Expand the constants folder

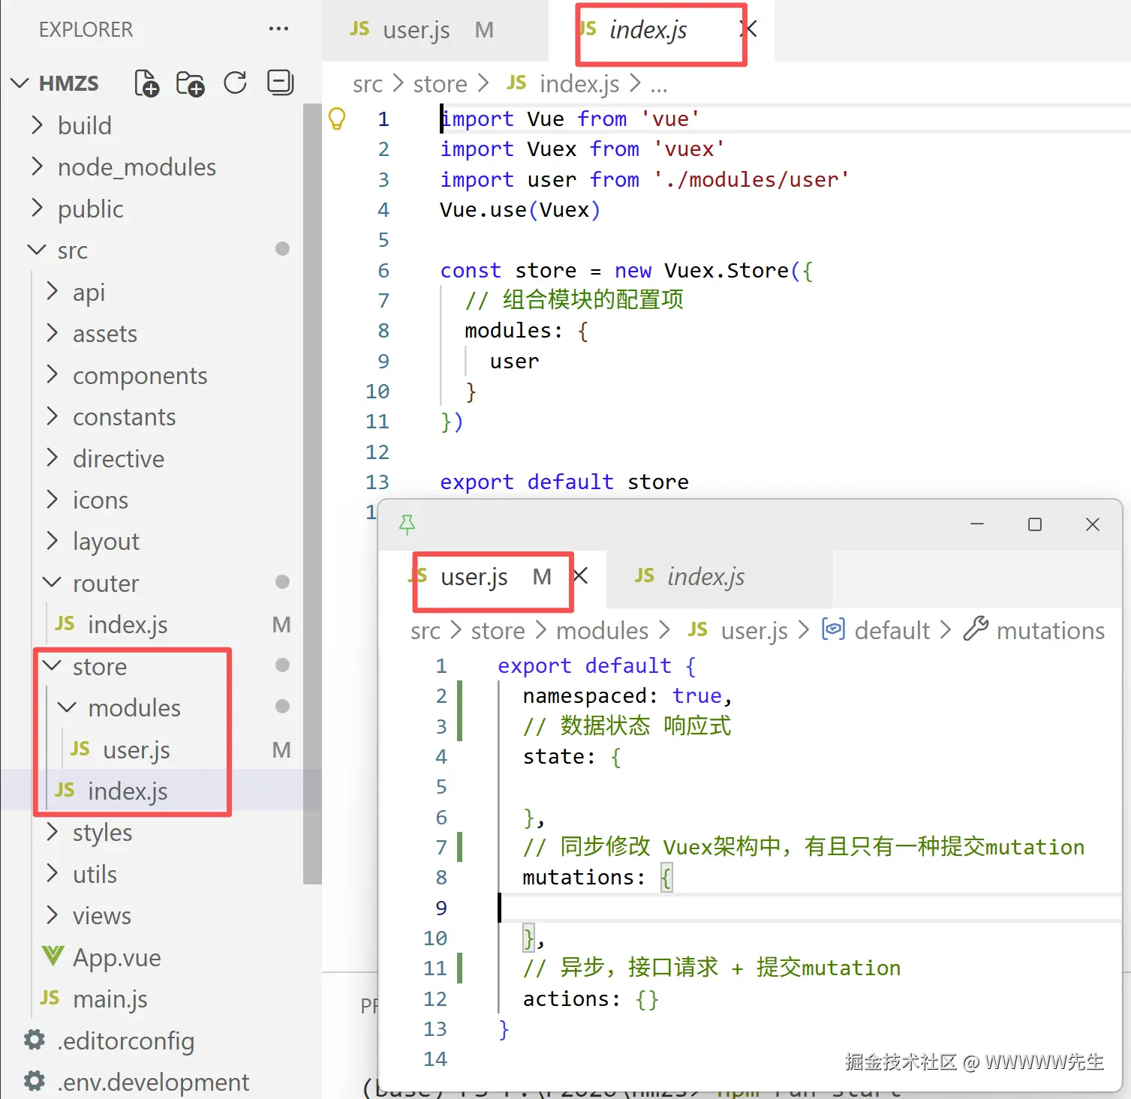[x=52, y=416]
